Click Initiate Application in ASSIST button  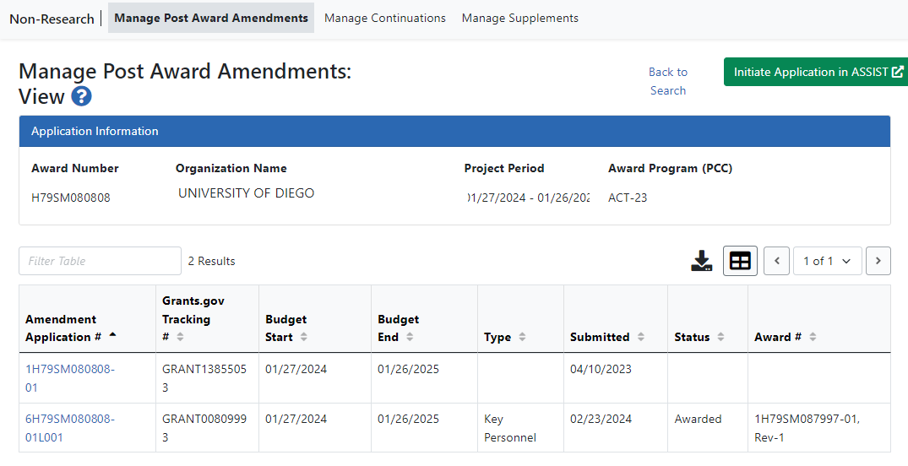(x=816, y=72)
